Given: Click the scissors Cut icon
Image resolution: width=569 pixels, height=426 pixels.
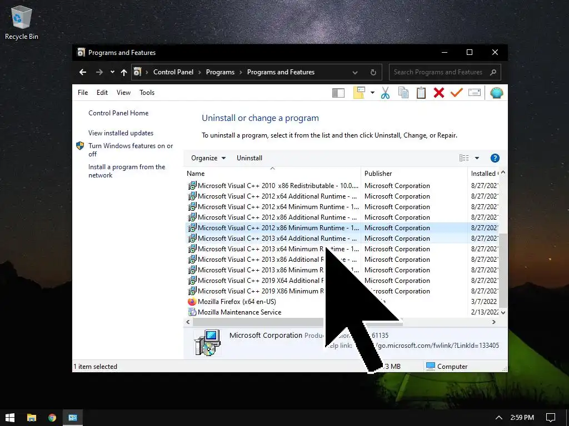Looking at the screenshot, I should 385,93.
